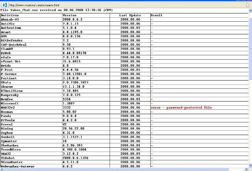The width and height of the screenshot is (252, 171).
Task: Click the horizontal scrollbar thumb
Action: tap(116, 169)
